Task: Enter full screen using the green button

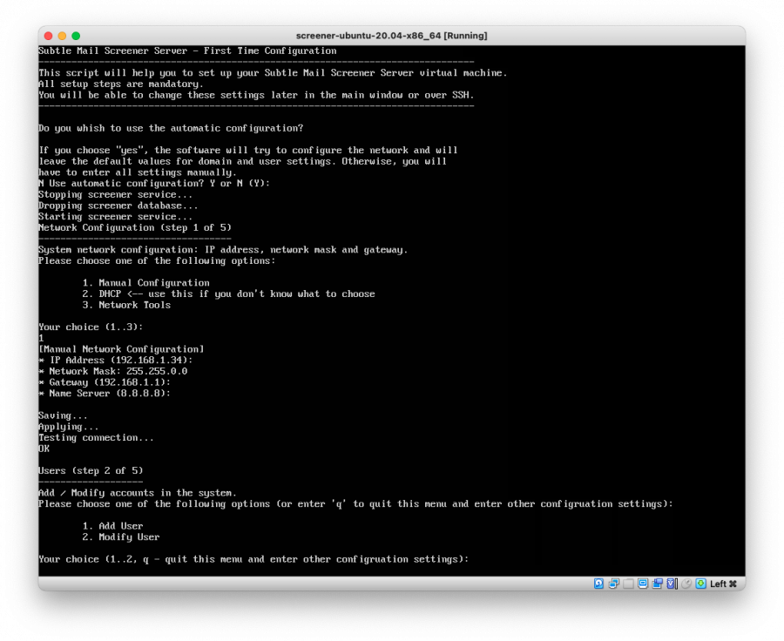Action: click(x=76, y=36)
